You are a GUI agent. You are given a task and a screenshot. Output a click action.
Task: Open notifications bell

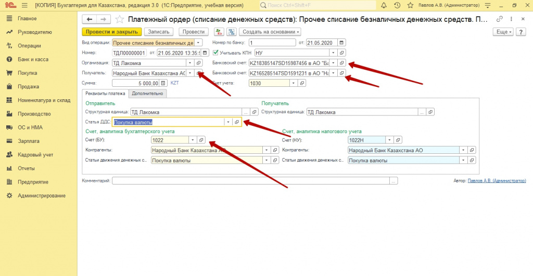[384, 5]
